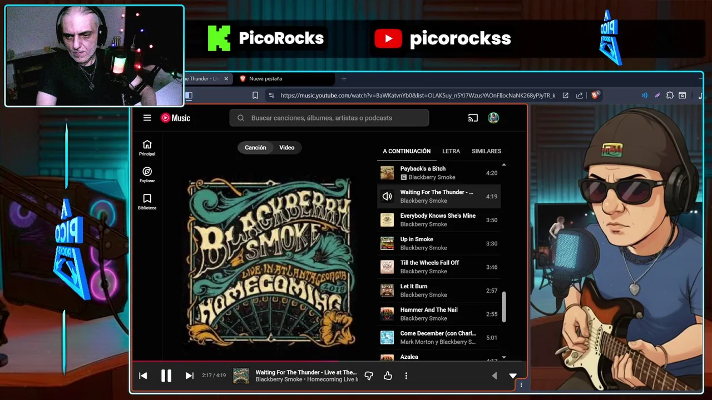Screen dimensions: 712x400
Task: Click into the Buscar canciones search field
Action: coord(329,118)
